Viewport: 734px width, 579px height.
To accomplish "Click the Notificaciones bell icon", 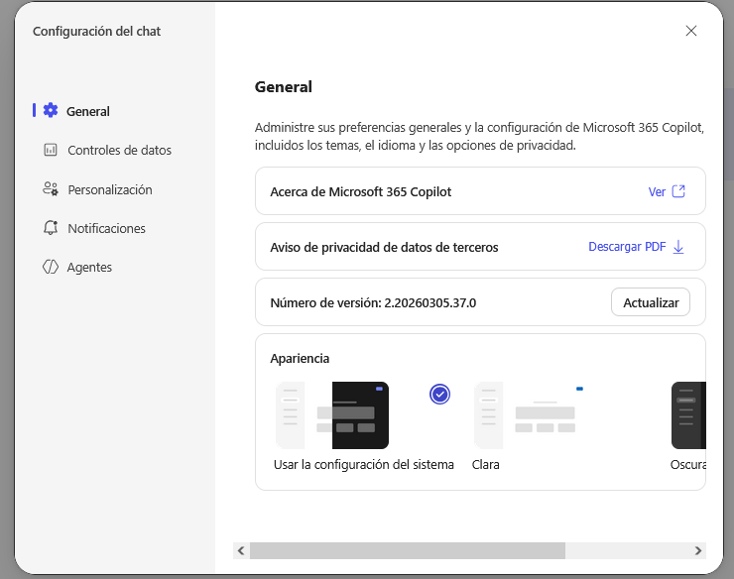I will pyautogui.click(x=51, y=228).
